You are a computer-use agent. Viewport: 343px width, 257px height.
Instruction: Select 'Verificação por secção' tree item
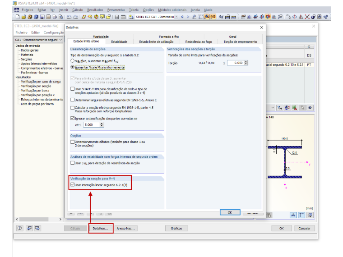tap(36, 86)
